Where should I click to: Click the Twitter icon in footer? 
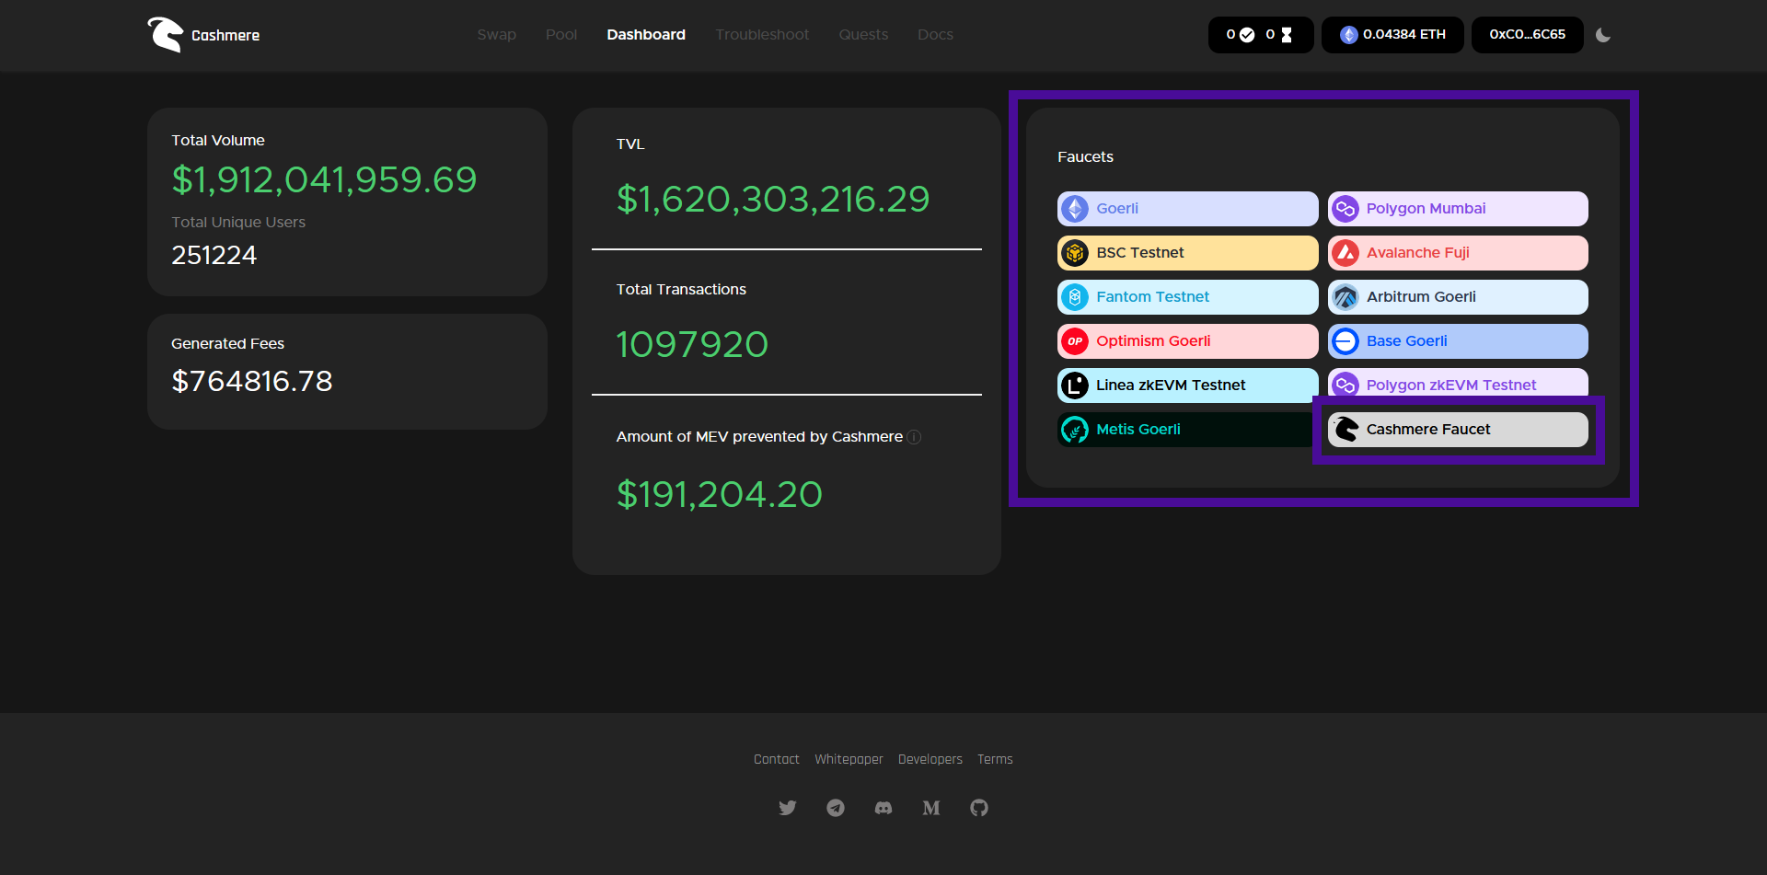[787, 808]
